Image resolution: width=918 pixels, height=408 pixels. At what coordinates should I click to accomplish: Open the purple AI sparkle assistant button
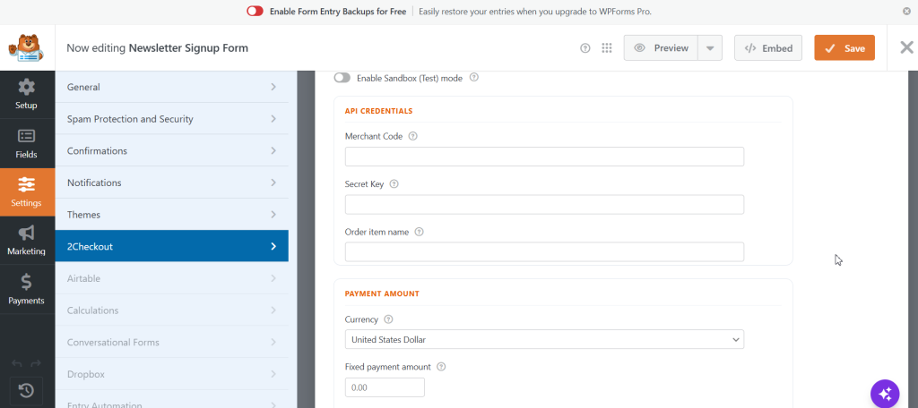[x=885, y=392]
